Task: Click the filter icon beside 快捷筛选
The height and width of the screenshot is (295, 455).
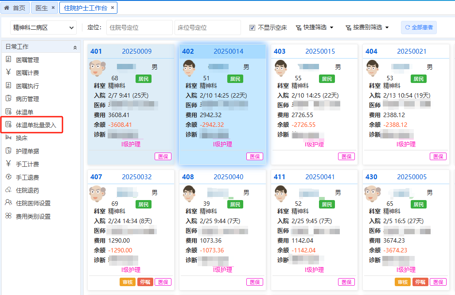Action: (298, 28)
